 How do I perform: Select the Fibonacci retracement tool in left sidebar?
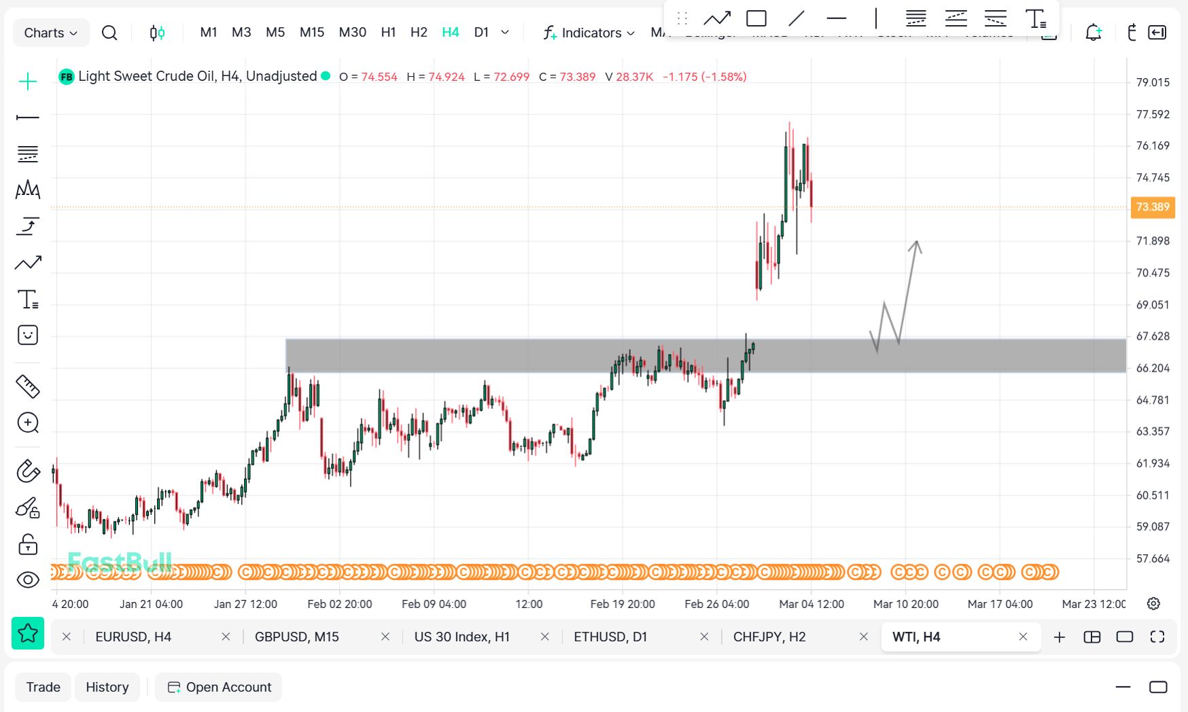click(x=28, y=154)
